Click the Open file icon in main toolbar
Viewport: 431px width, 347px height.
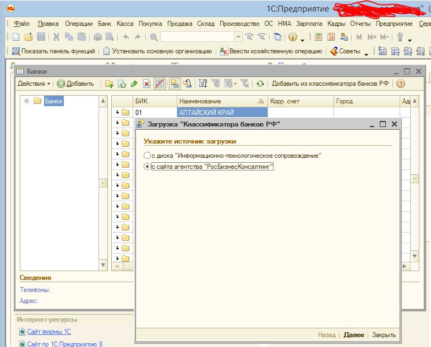29,37
